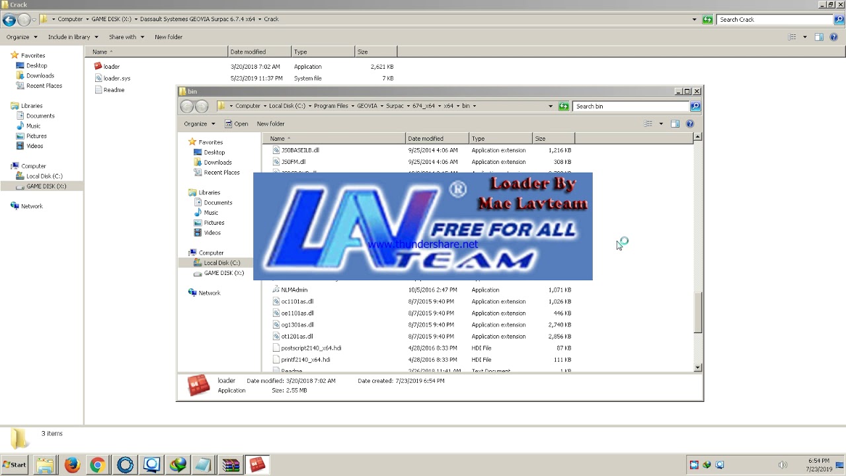
Task: Open Organize menu in Crack window
Action: coord(22,37)
